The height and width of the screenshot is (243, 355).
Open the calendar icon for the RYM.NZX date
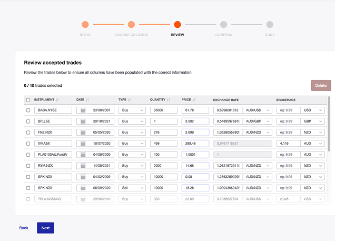point(83,166)
